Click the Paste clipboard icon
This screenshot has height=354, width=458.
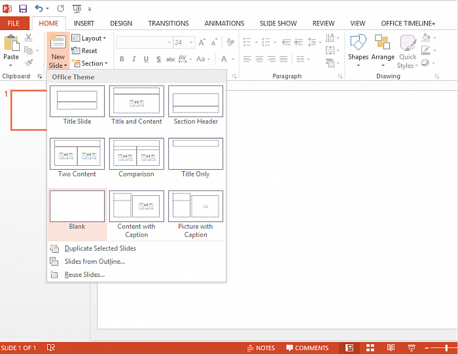click(x=11, y=47)
